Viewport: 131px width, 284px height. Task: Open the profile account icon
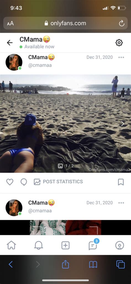(x=120, y=246)
